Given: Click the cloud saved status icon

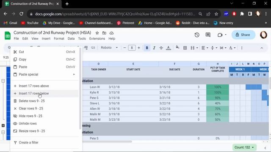Looking at the screenshot, I should (x=111, y=33).
